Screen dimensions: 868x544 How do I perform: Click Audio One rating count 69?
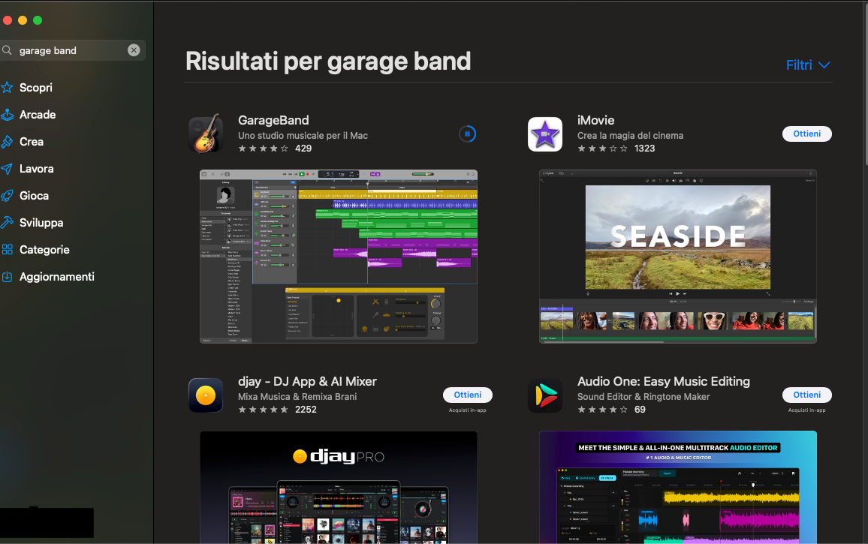(640, 410)
